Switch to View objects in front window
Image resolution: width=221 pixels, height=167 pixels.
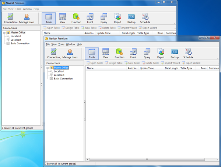pos(106,54)
